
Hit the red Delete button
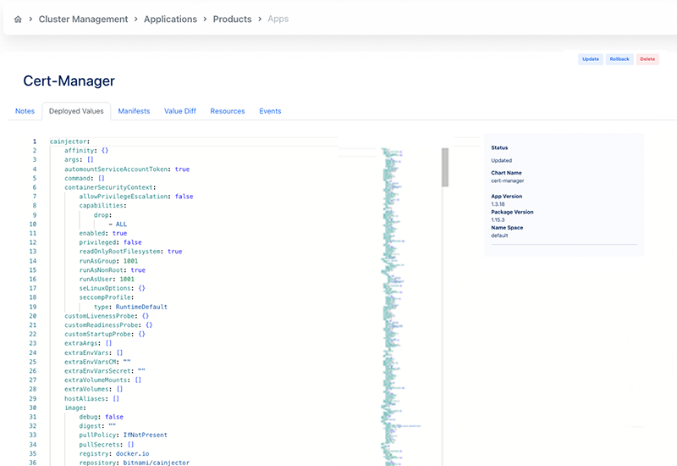(x=647, y=59)
